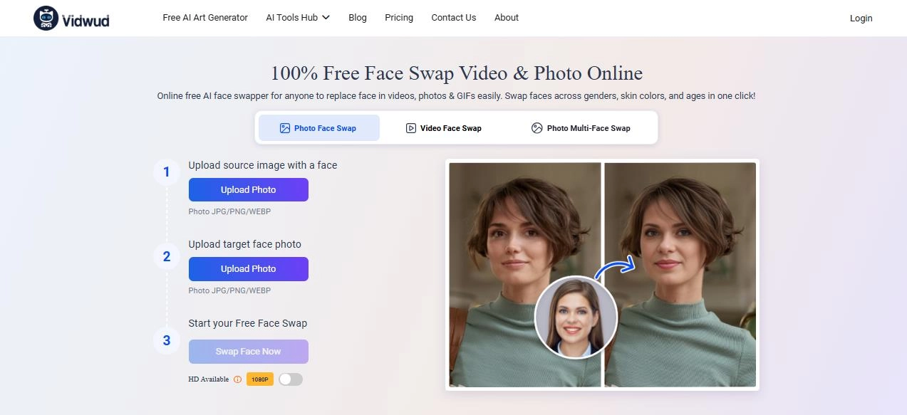Click the disabled Swap Face Now button
Viewport: 907px width, 415px height.
click(x=248, y=351)
